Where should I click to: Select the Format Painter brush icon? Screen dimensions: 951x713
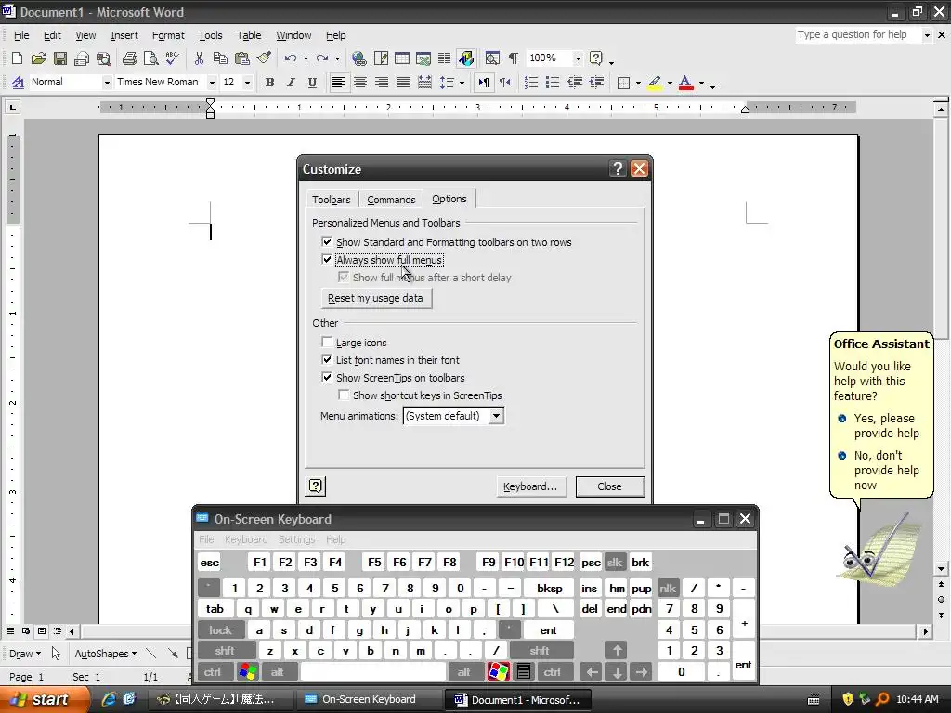[264, 58]
